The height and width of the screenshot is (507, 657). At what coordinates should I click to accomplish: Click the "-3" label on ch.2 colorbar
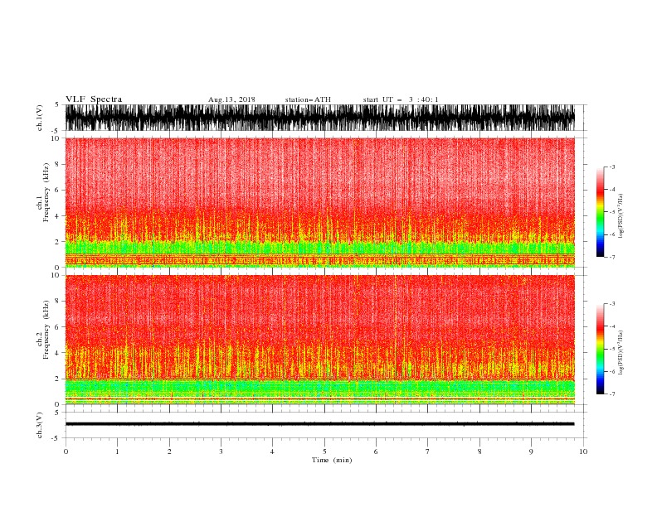point(611,304)
